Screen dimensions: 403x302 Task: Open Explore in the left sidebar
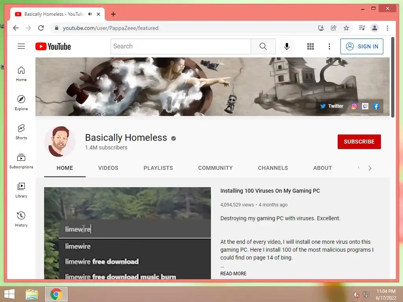[x=21, y=103]
